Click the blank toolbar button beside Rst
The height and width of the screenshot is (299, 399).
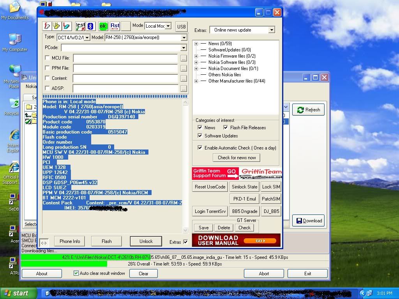pos(126,26)
